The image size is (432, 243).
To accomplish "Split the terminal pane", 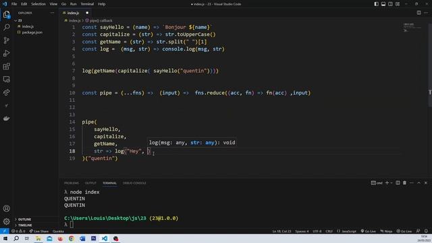I will pyautogui.click(x=398, y=183).
